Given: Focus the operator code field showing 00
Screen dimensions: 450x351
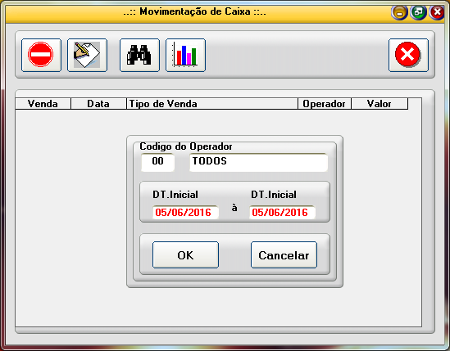Looking at the screenshot, I should click(157, 162).
